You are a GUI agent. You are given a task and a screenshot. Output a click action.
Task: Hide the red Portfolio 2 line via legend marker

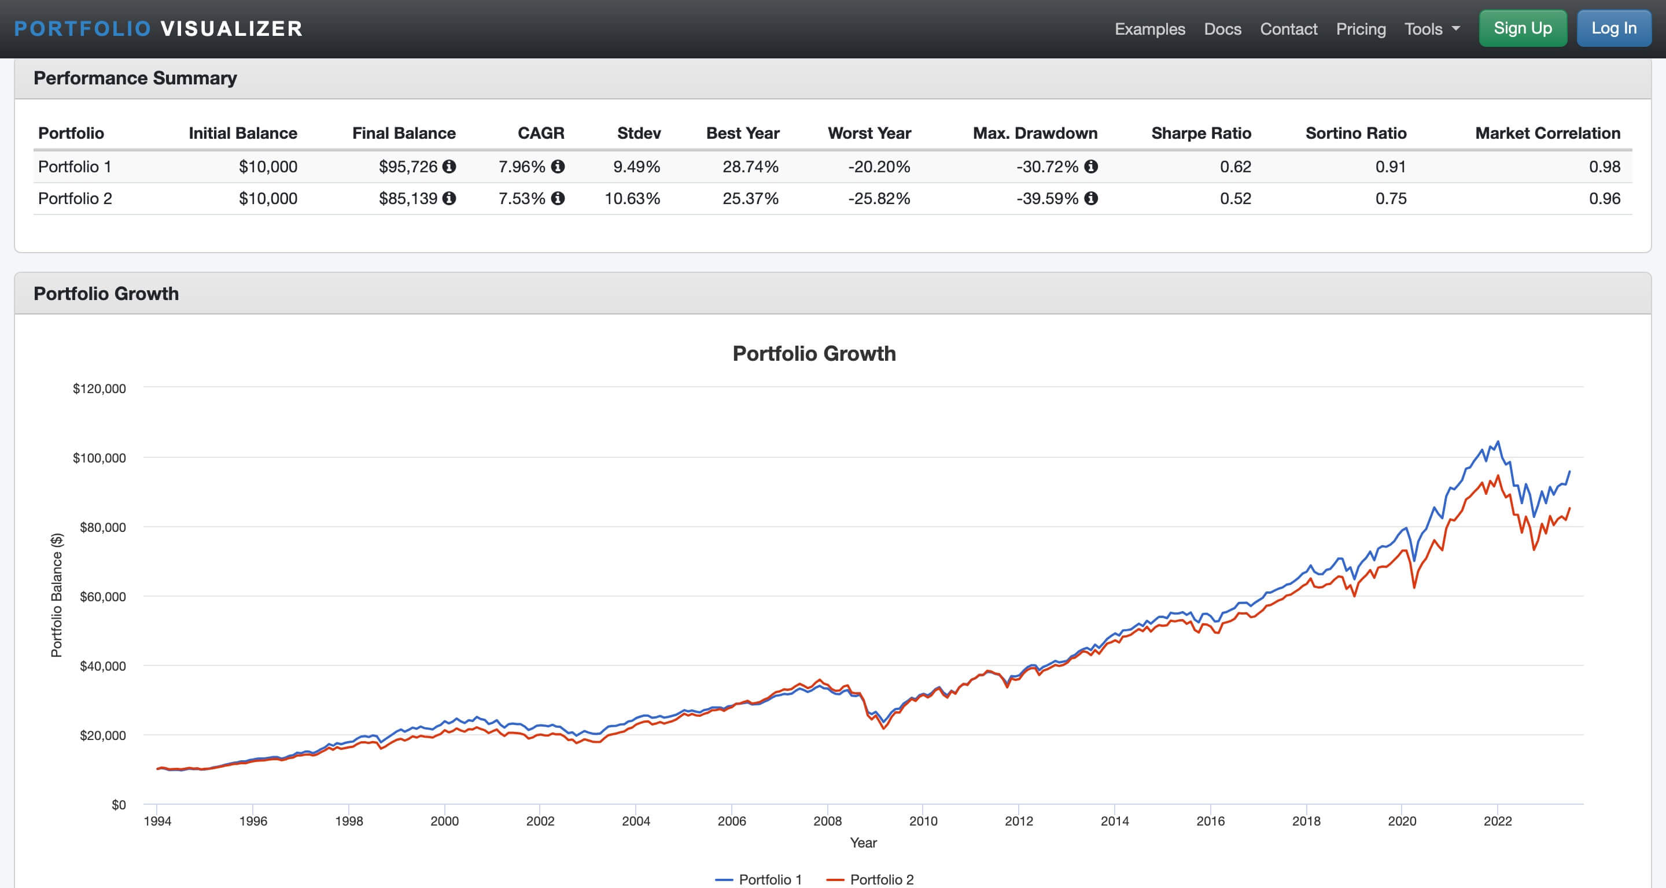tap(836, 879)
